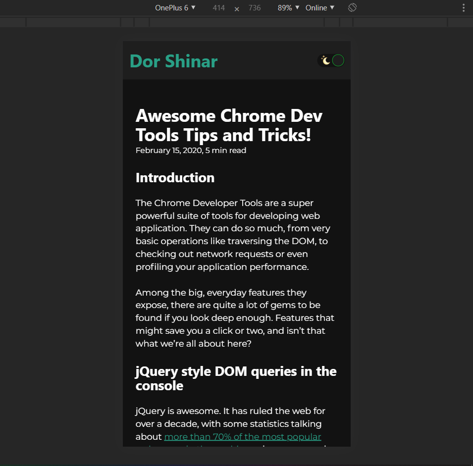Follow the 'more than 70% of the most popular' link

tap(243, 437)
